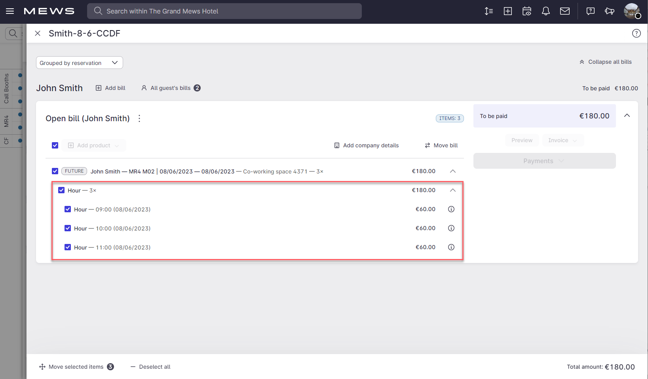Deselect the FUTURE reservation row checkbox
The height and width of the screenshot is (379, 648).
[55, 171]
